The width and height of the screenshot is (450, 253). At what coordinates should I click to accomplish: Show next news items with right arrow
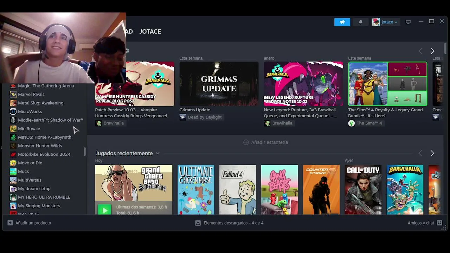click(432, 51)
